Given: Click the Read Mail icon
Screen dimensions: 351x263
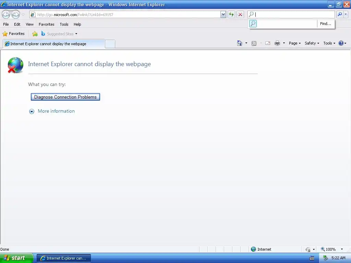Looking at the screenshot, I should (268, 43).
